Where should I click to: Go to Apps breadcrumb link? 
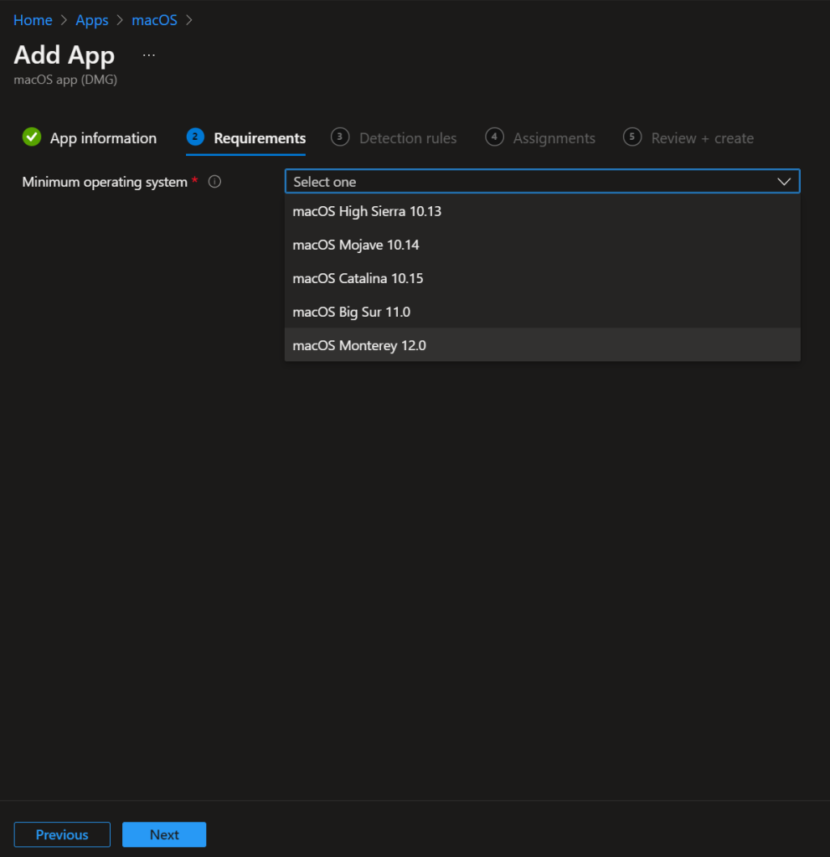(x=92, y=20)
